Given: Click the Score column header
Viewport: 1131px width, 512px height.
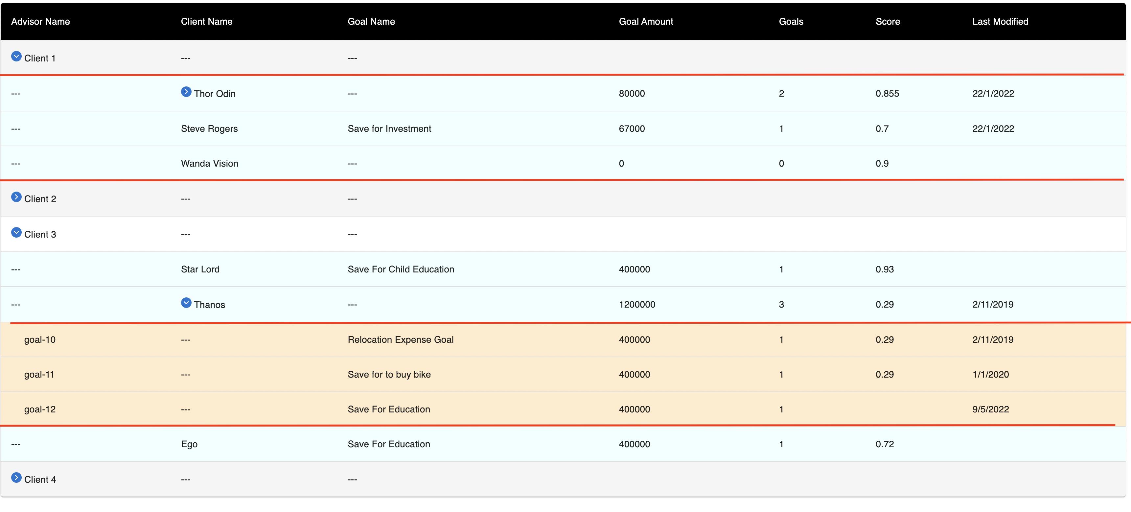Looking at the screenshot, I should (887, 21).
